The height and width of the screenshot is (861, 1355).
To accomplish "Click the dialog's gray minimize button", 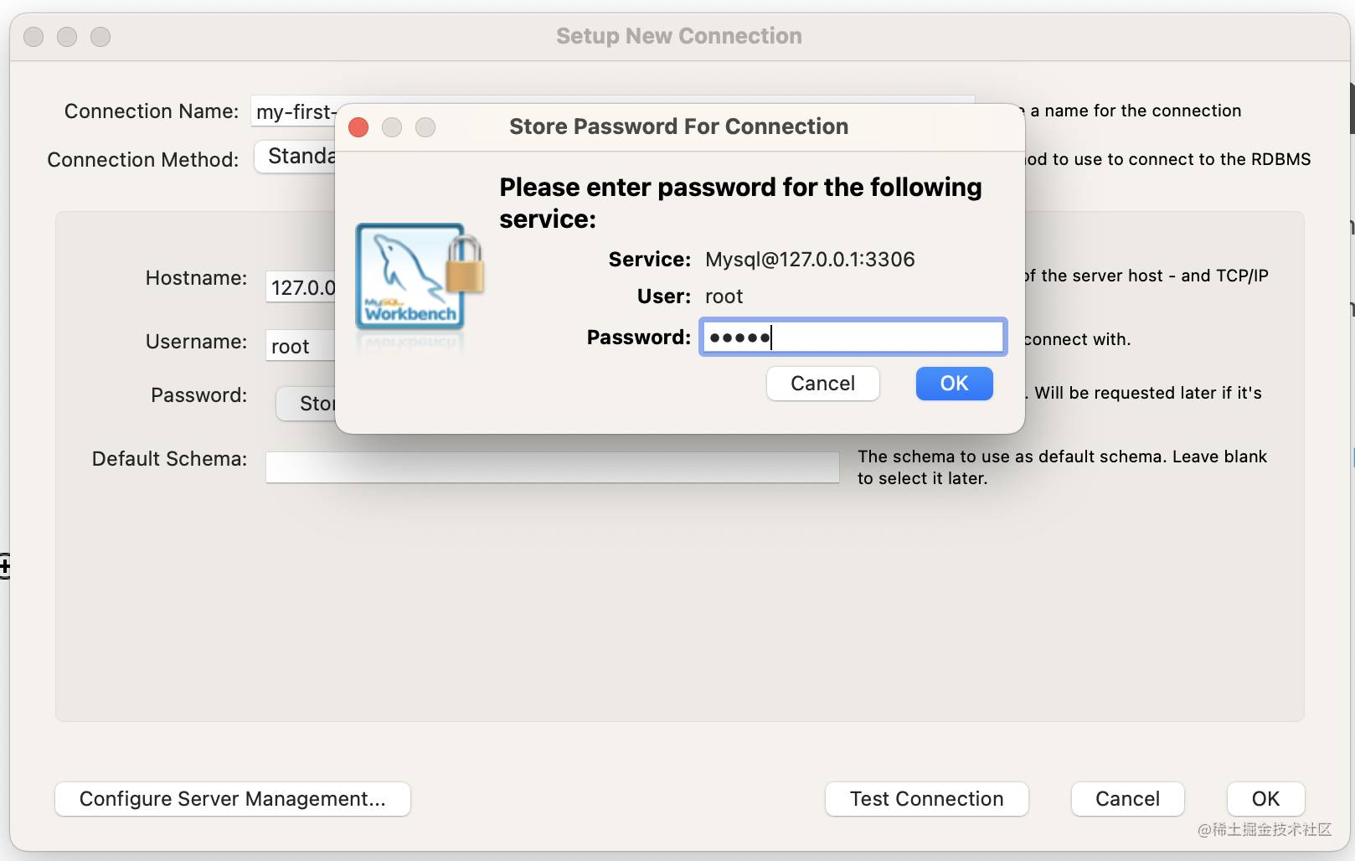I will click(392, 127).
